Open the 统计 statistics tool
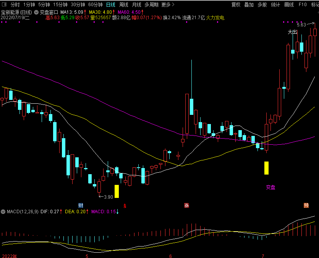The image size is (319, 258). (275, 5)
